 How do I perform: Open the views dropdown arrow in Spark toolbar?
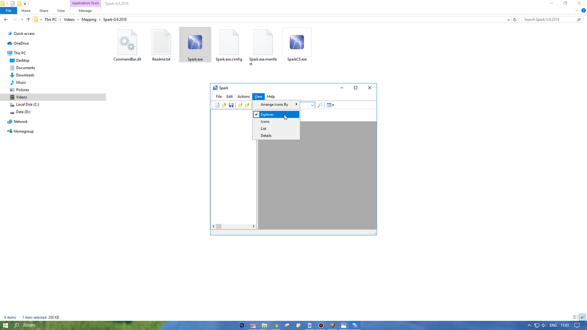(x=333, y=105)
